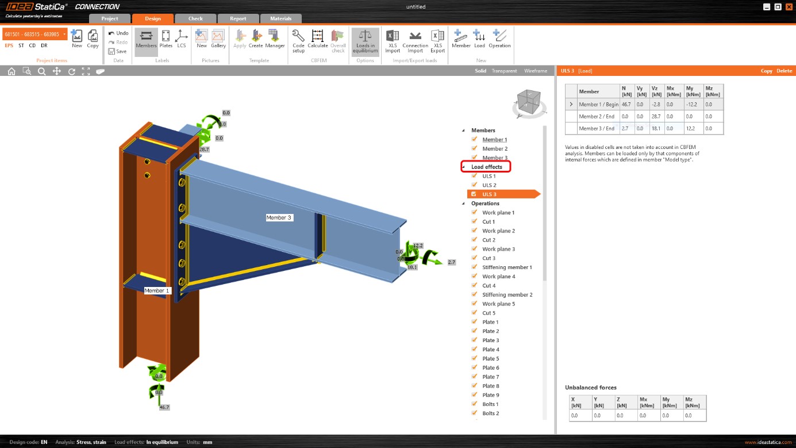Screen dimensions: 796x448
Task: Open the Report tab
Action: [x=238, y=18]
